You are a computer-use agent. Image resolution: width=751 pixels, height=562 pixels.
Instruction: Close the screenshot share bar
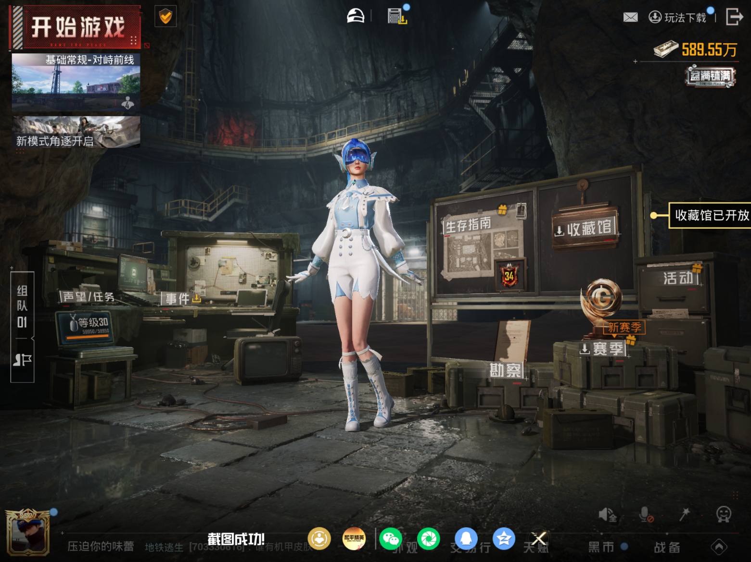[538, 538]
